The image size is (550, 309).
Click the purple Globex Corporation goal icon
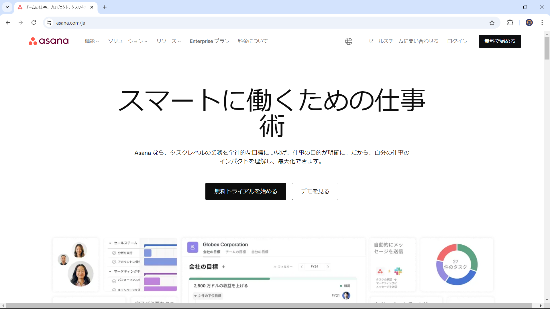click(192, 247)
